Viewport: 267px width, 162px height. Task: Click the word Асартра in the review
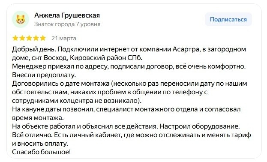186,49
